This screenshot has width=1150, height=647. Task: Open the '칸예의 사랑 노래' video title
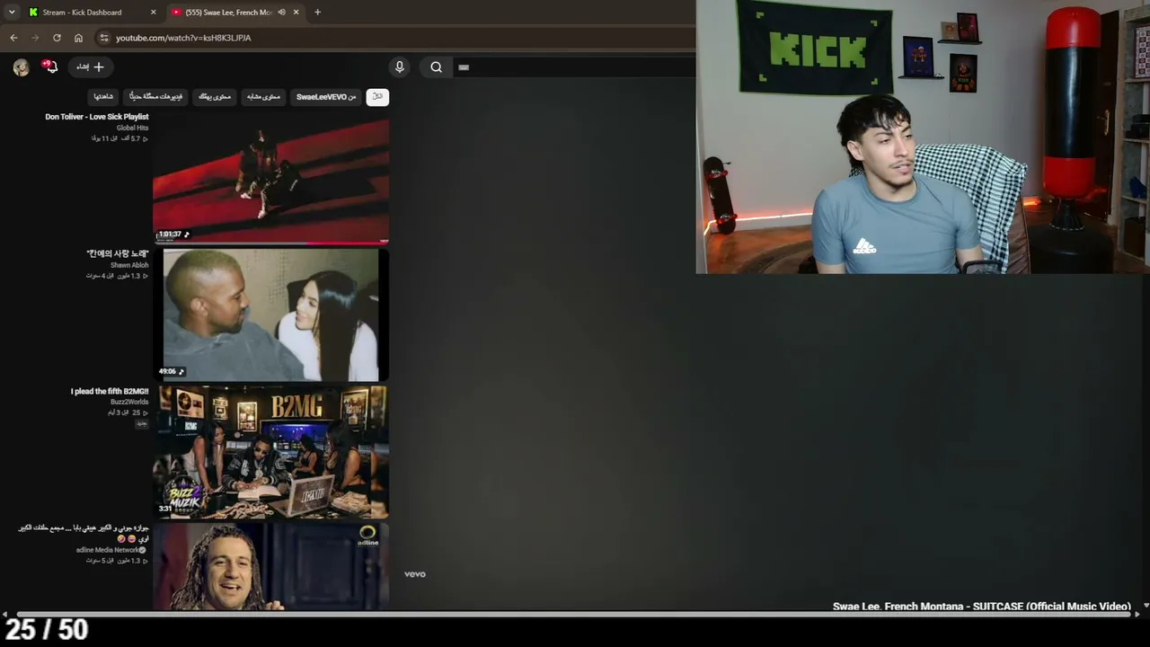tap(118, 254)
